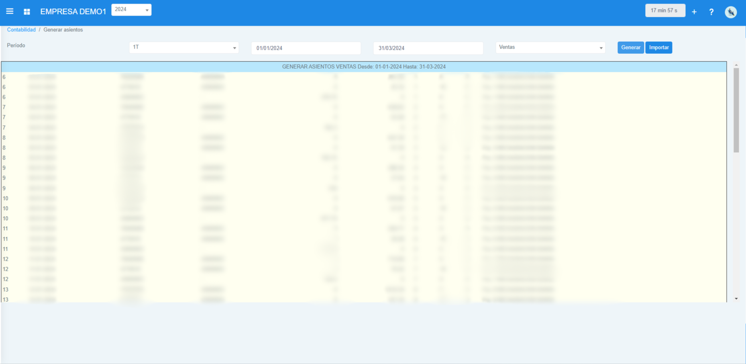
Task: Focus the 01/01/2024 start date field
Action: tap(306, 48)
